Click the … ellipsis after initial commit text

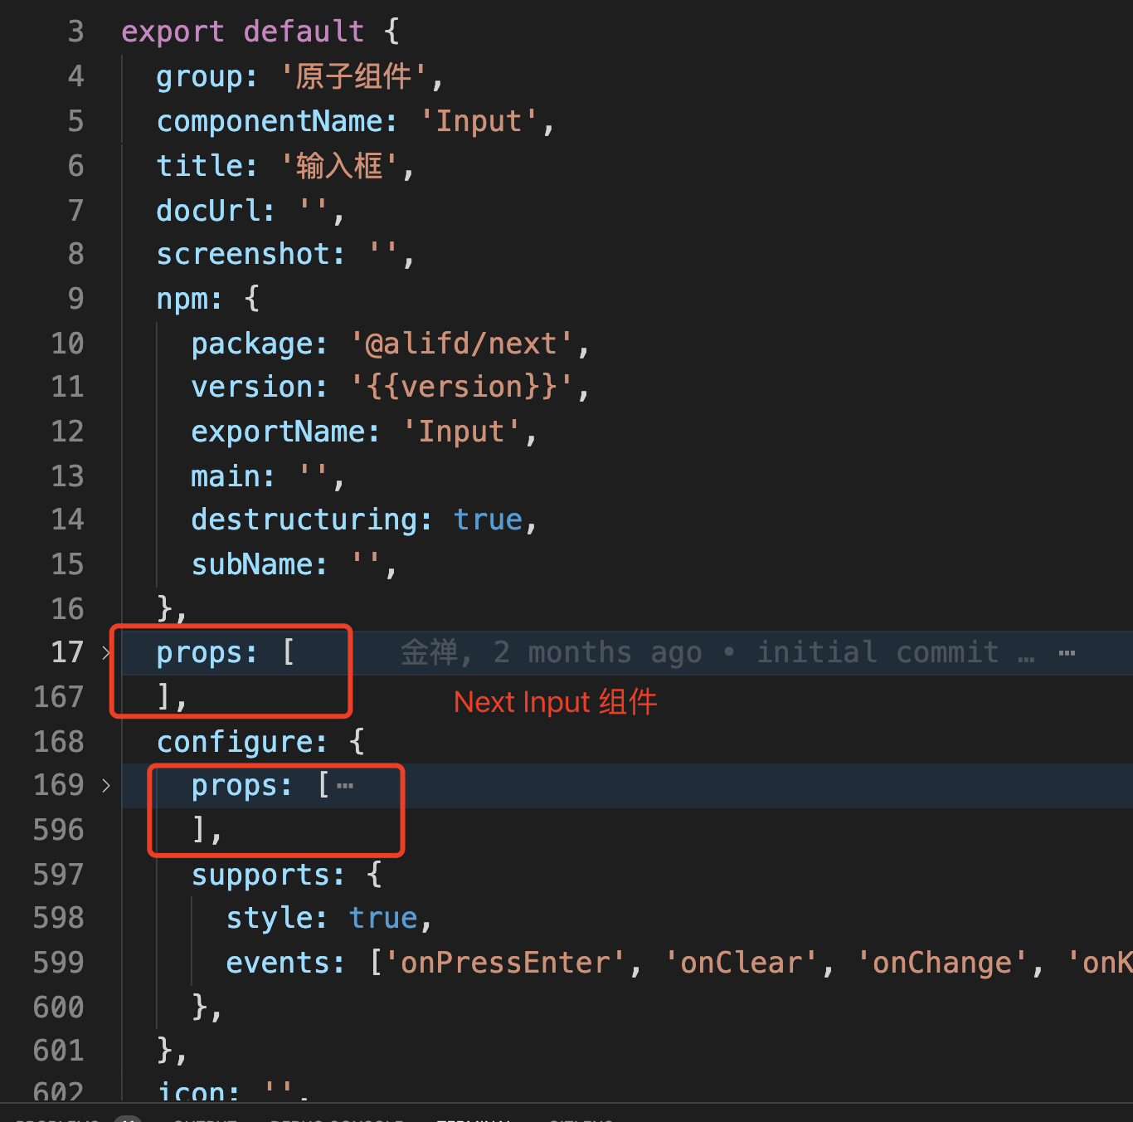(x=1027, y=656)
